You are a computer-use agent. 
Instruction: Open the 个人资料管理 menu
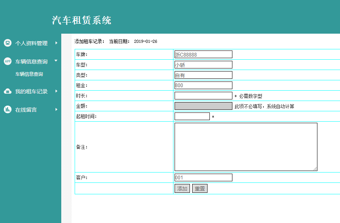(31, 43)
